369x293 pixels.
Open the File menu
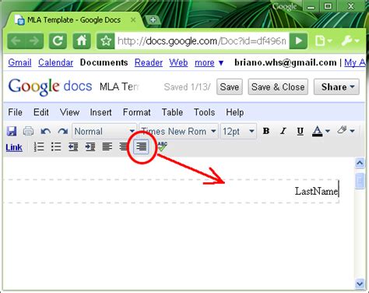point(15,112)
